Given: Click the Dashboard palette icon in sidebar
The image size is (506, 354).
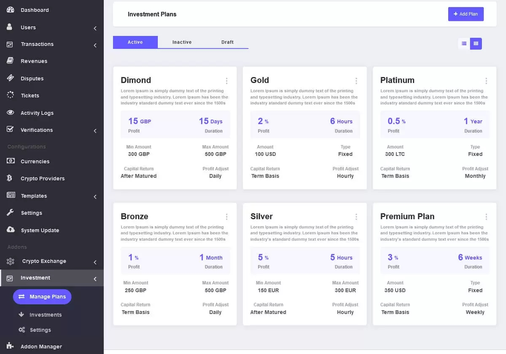Looking at the screenshot, I should 11,10.
